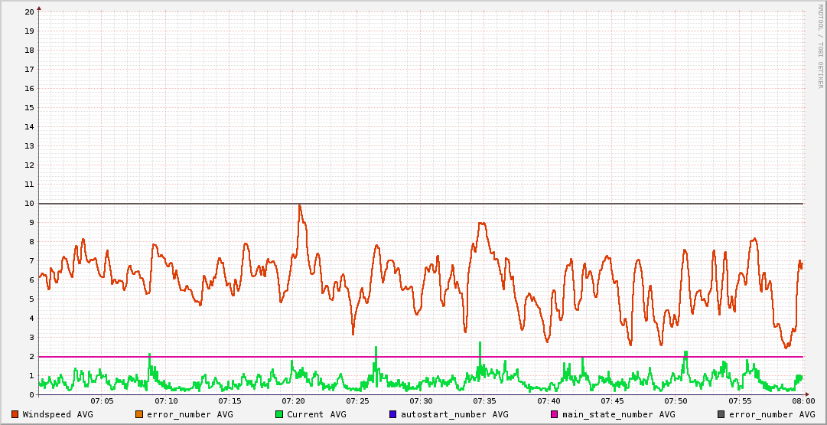The height and width of the screenshot is (425, 827).
Task: Select the Current AVG legend label
Action: click(x=316, y=414)
